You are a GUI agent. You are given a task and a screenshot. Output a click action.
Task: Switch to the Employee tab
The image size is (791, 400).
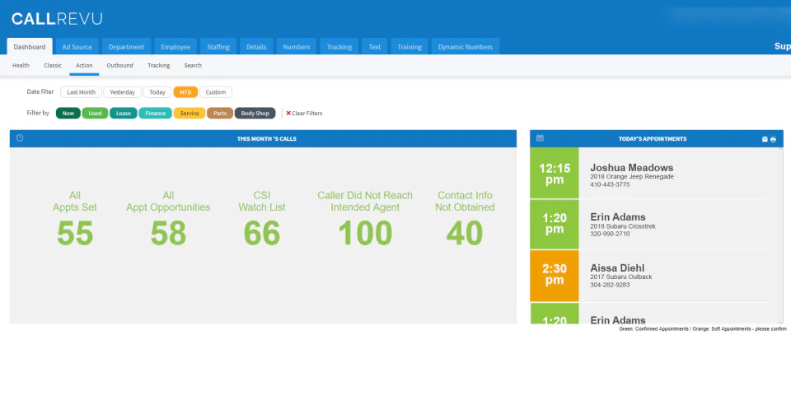tap(176, 47)
